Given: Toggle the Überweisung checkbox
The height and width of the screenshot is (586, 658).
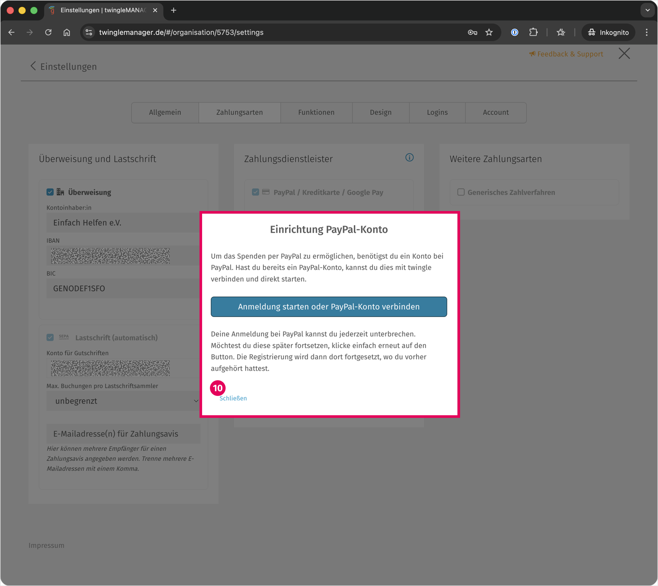Looking at the screenshot, I should 50,192.
